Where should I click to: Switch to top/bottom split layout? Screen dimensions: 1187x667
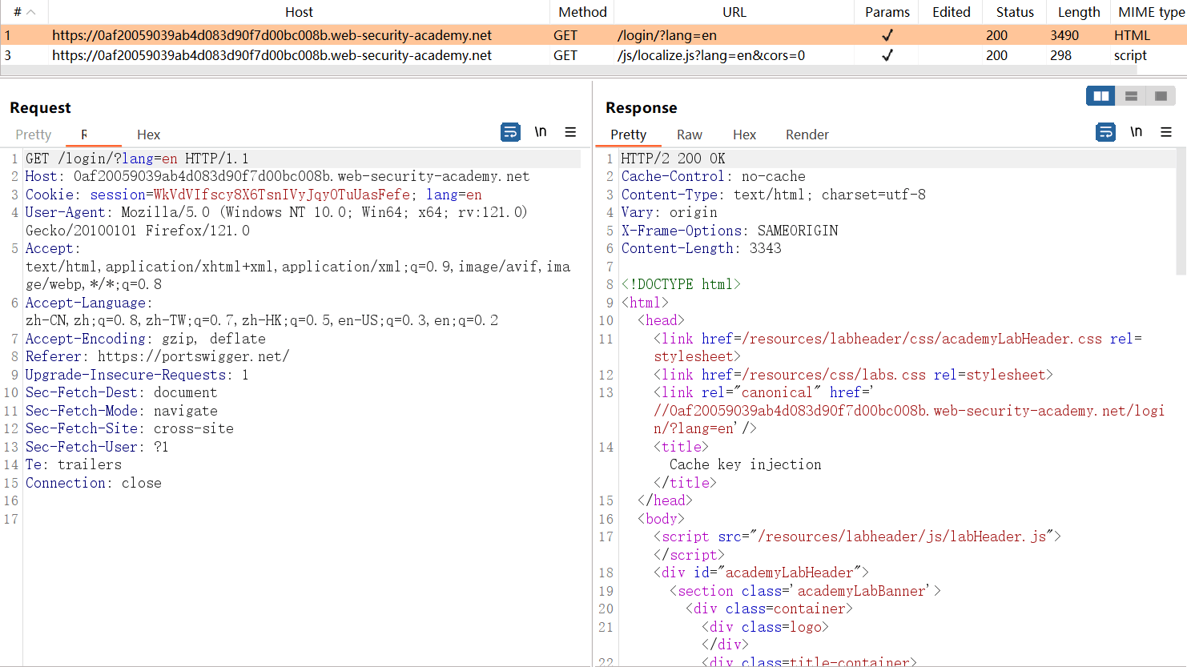coord(1131,96)
